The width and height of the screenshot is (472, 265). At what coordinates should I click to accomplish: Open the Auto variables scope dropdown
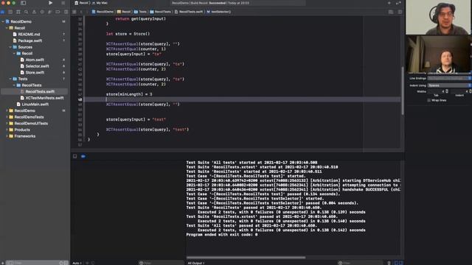77,263
